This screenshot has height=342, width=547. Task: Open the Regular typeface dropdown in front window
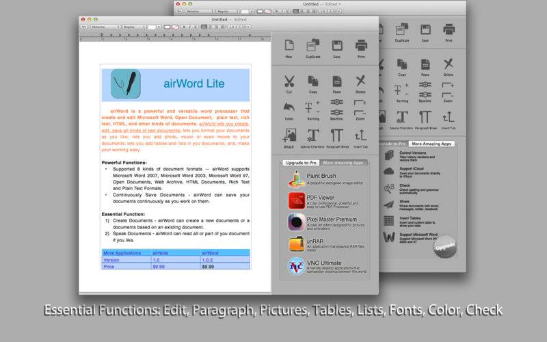tap(134, 27)
